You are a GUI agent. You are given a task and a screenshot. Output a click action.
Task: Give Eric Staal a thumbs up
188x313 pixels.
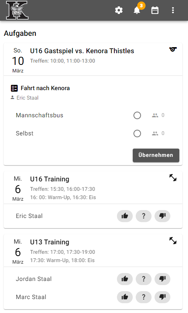pos(125,216)
